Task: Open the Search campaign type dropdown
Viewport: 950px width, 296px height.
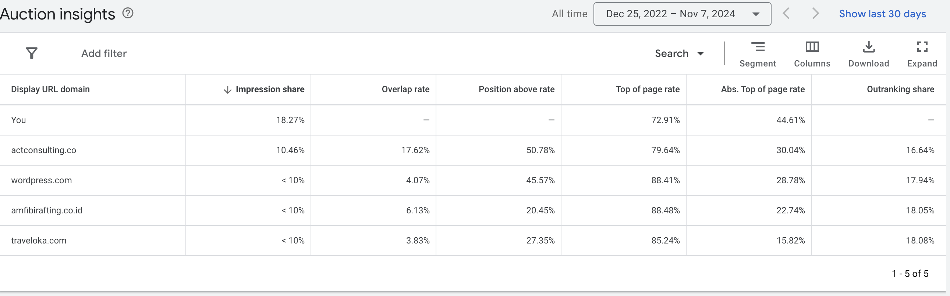Action: click(x=679, y=53)
